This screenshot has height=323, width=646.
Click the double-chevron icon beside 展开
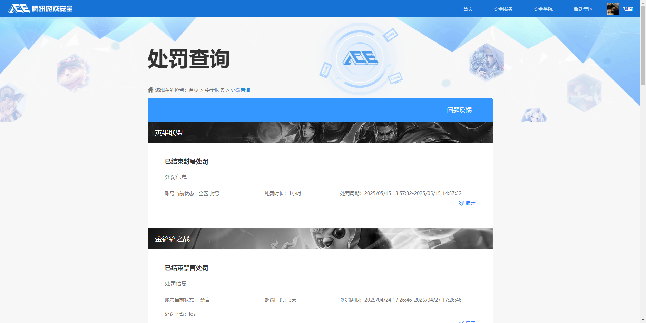(x=461, y=203)
